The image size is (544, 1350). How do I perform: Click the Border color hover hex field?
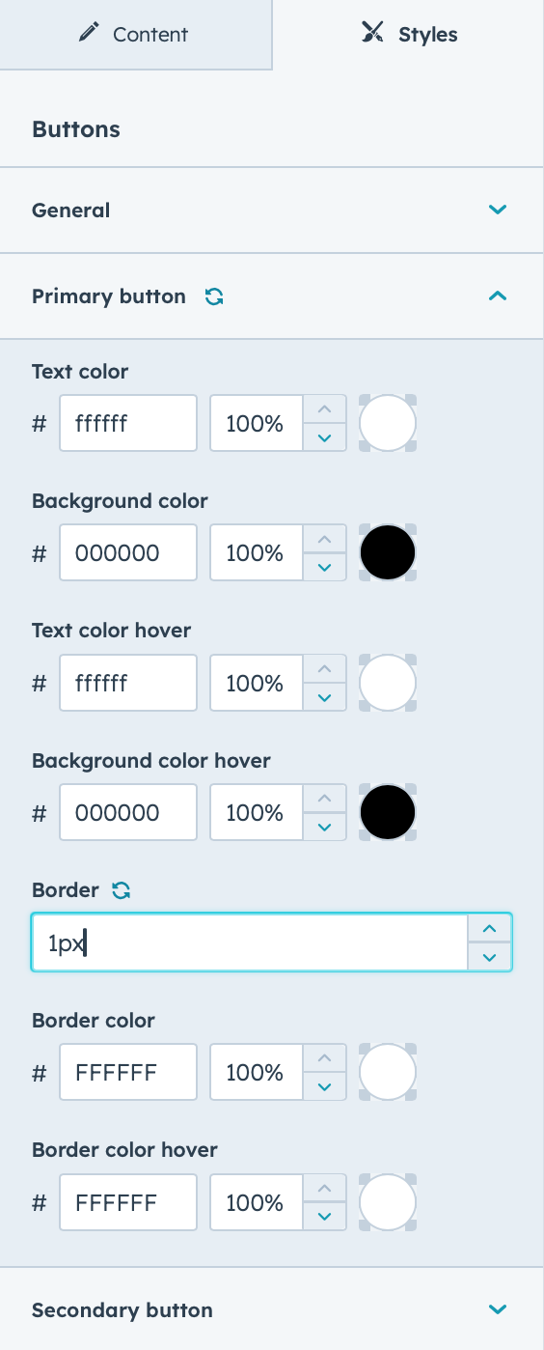128,1203
